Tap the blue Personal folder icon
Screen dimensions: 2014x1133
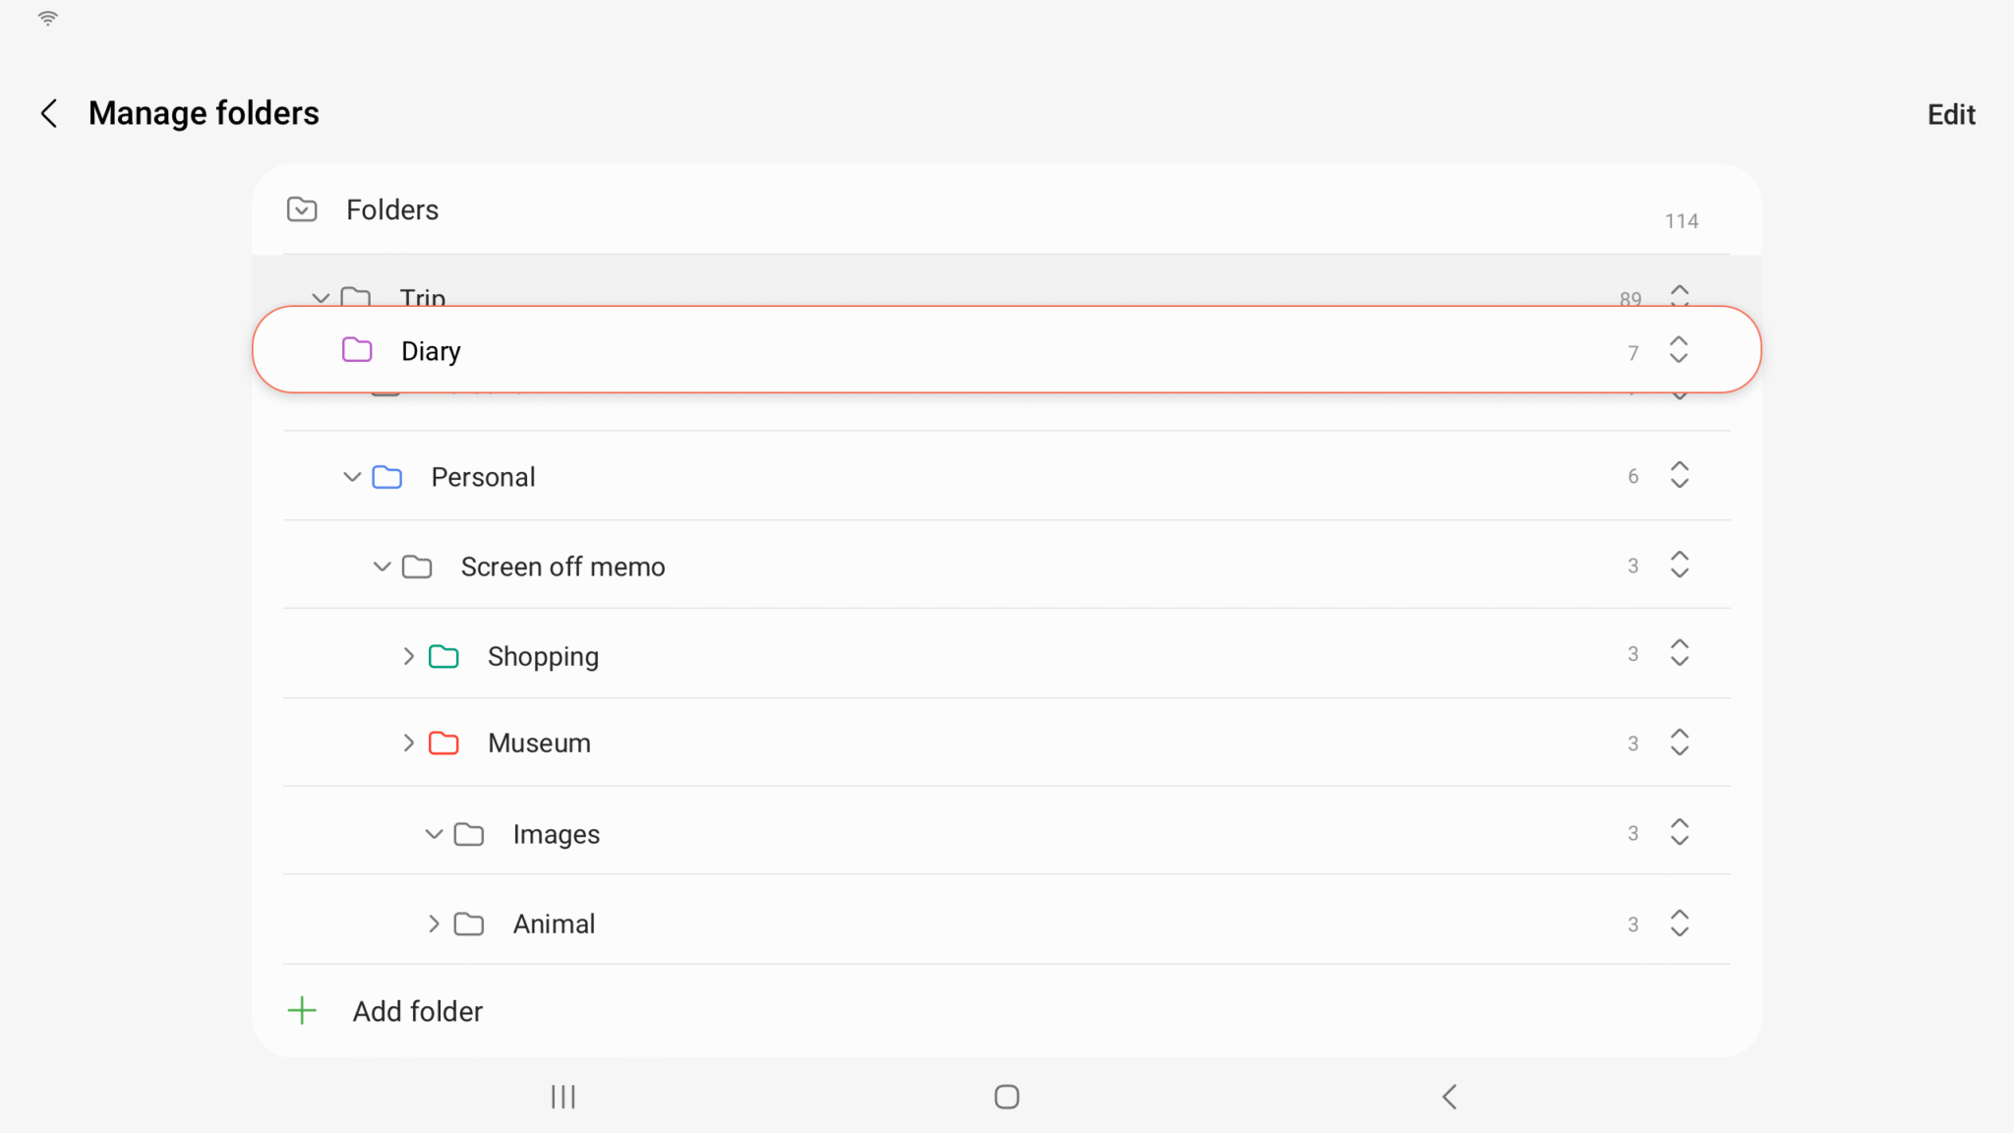coord(387,477)
